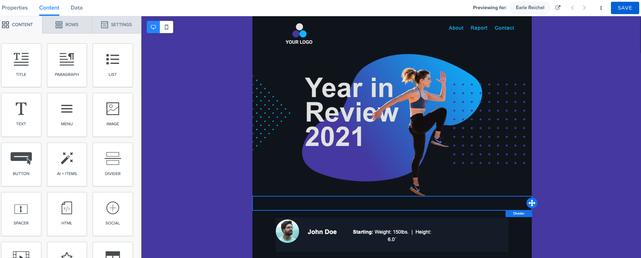641x258 pixels.
Task: Click the move handle on Divider row
Action: coord(532,203)
